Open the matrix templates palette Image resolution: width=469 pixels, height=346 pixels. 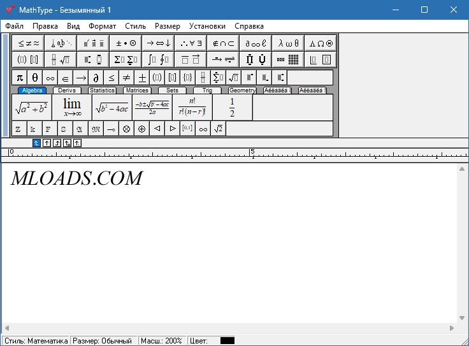(288, 59)
